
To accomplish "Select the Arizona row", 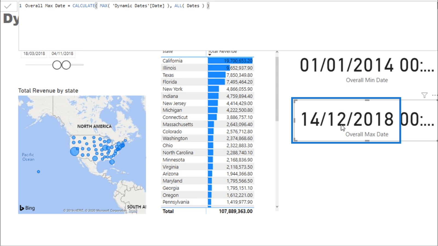I will pyautogui.click(x=208, y=174).
